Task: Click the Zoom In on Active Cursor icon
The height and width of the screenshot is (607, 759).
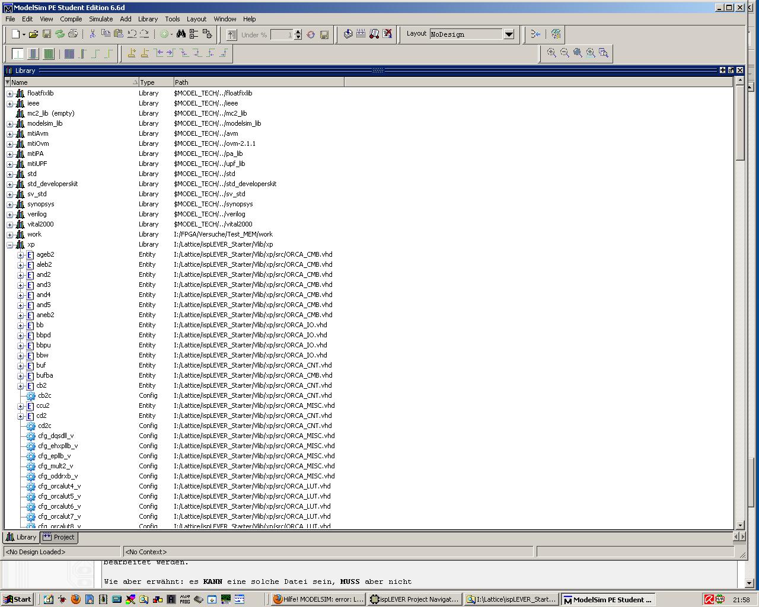Action: click(591, 53)
